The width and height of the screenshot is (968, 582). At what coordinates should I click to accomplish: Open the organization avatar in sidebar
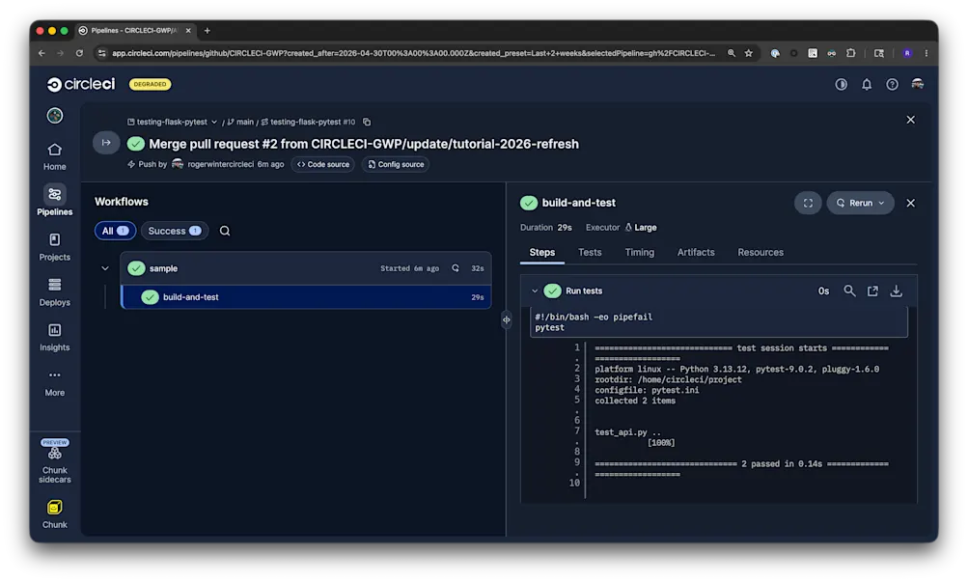coord(55,116)
